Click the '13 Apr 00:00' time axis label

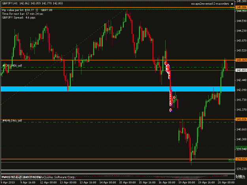[68, 183]
